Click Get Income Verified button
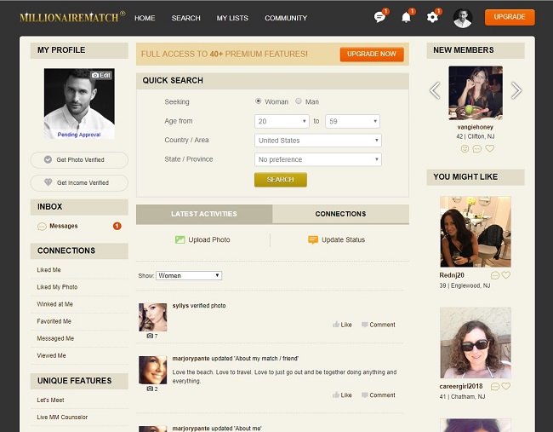Image resolution: width=553 pixels, height=432 pixels. pos(79,182)
